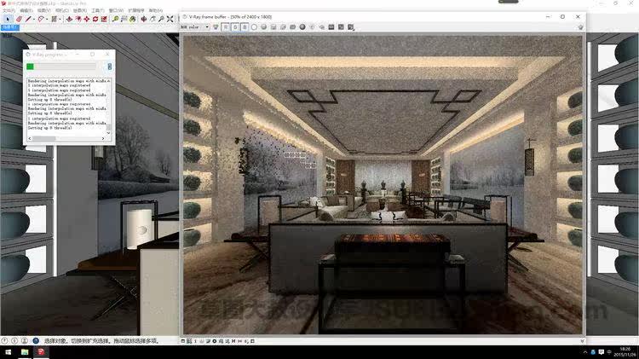This screenshot has height=359, width=639.
Task: Toggle the blue channel B button
Action: click(x=245, y=27)
